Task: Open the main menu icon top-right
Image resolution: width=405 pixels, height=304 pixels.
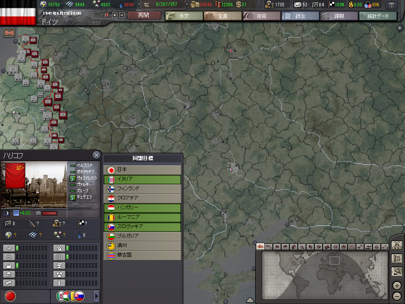Action: tap(391, 5)
